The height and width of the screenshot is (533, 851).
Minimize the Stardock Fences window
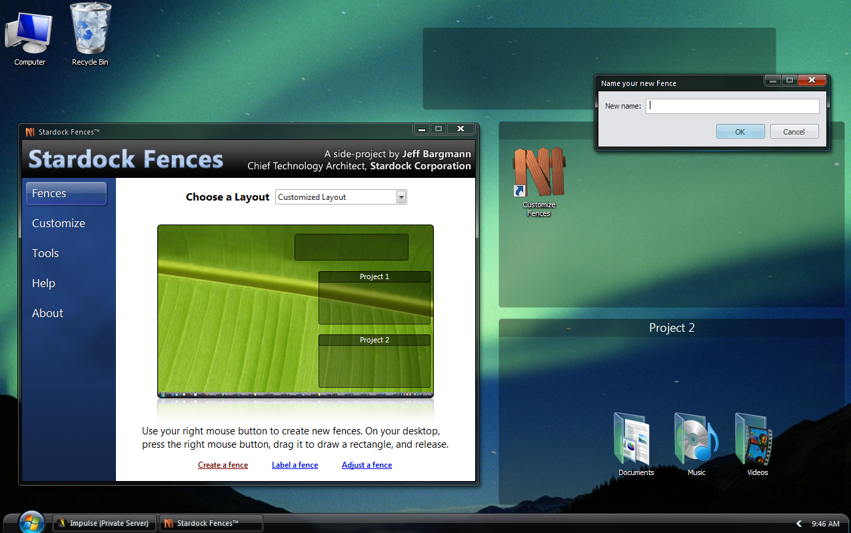(421, 129)
